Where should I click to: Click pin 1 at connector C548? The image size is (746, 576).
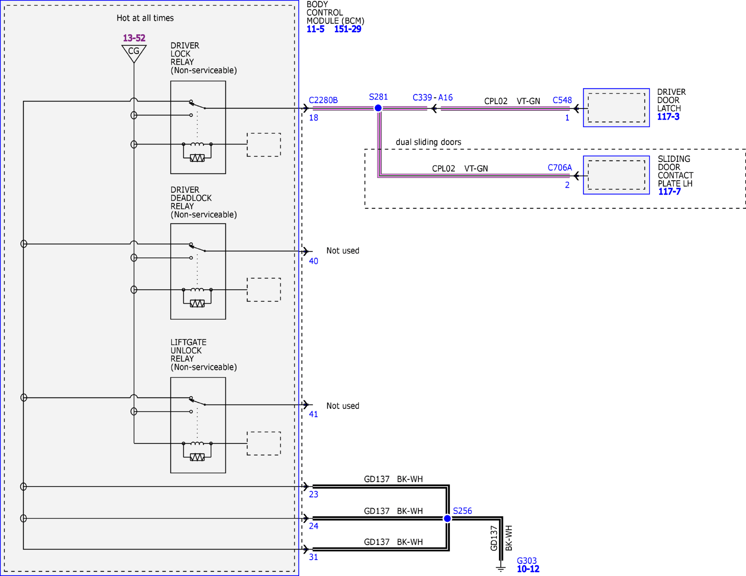tap(567, 118)
